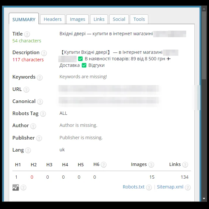
Task: Click the 'Keywords are missing!' message
Action: (x=83, y=77)
